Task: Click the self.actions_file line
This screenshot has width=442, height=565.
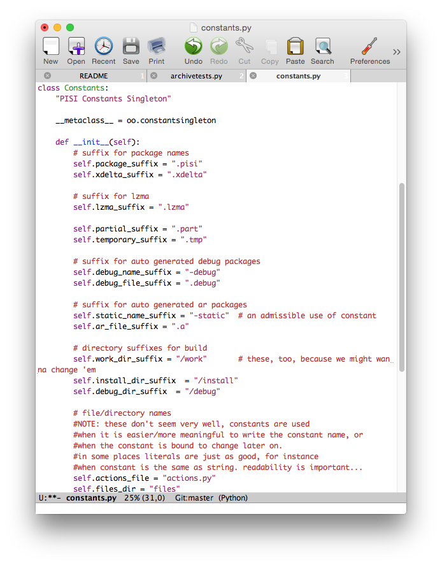Action: [x=145, y=478]
